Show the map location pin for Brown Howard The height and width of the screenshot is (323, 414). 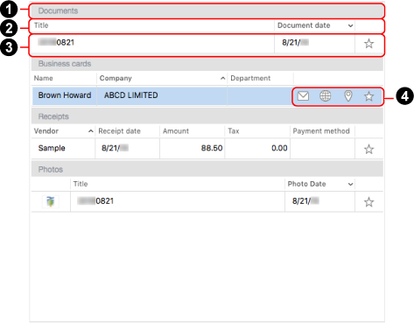pos(348,95)
